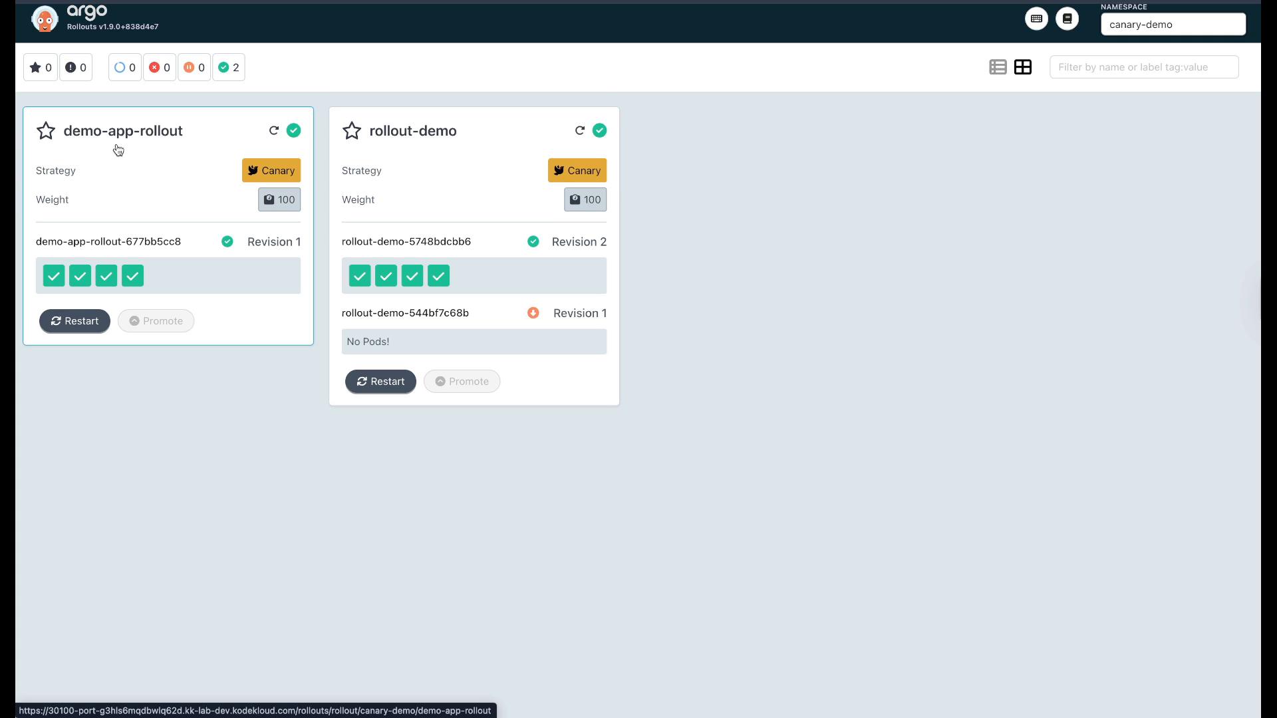1277x718 pixels.
Task: Click fourth pod checkmark in rollout-demo-5748bdcbb6
Action: click(x=438, y=276)
